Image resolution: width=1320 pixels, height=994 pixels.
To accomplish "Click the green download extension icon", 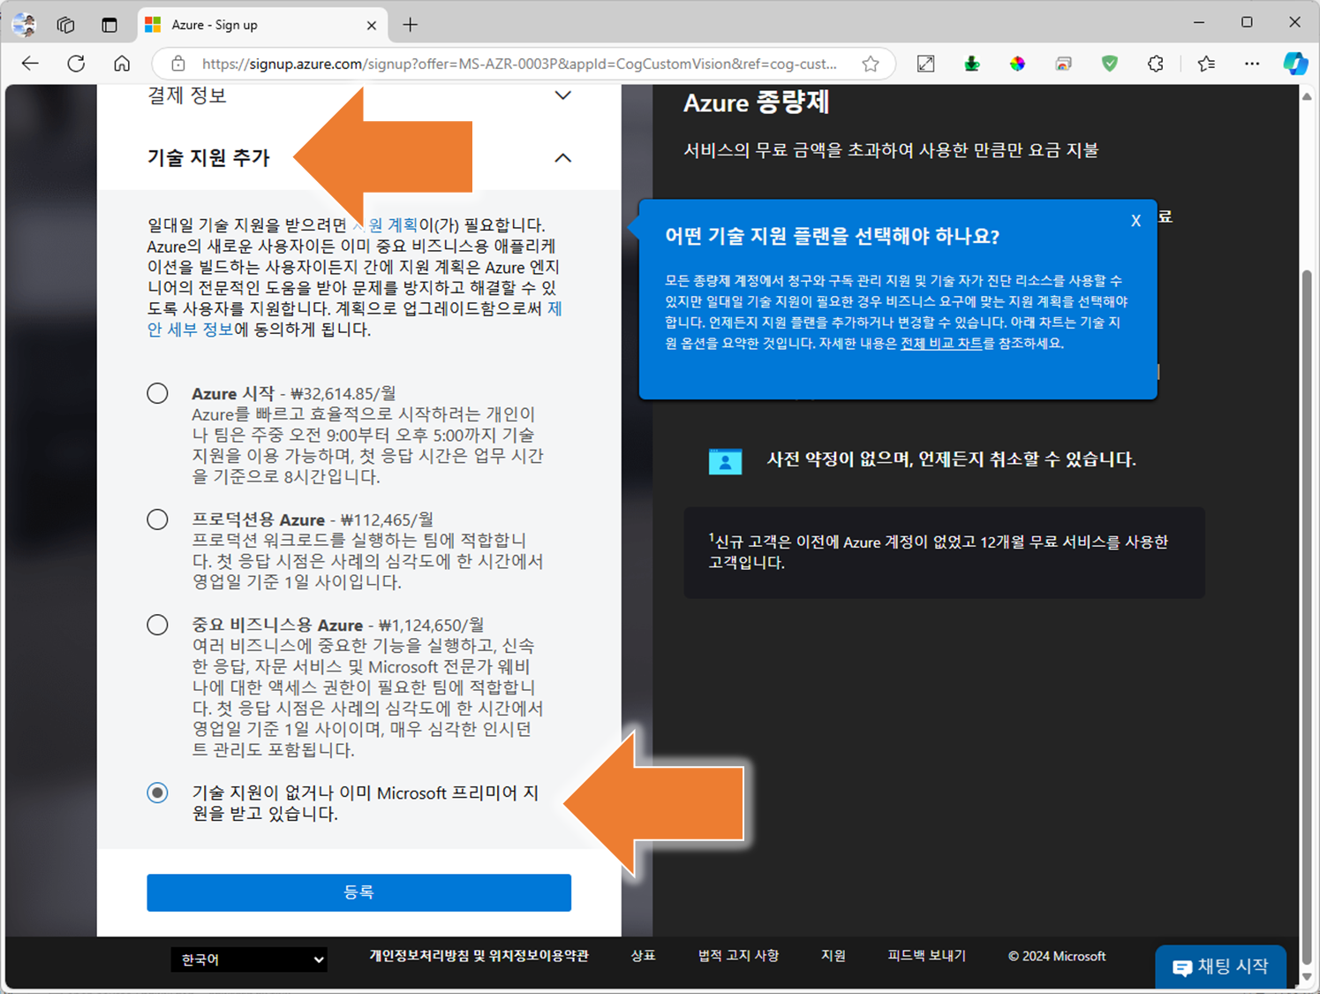I will [971, 64].
